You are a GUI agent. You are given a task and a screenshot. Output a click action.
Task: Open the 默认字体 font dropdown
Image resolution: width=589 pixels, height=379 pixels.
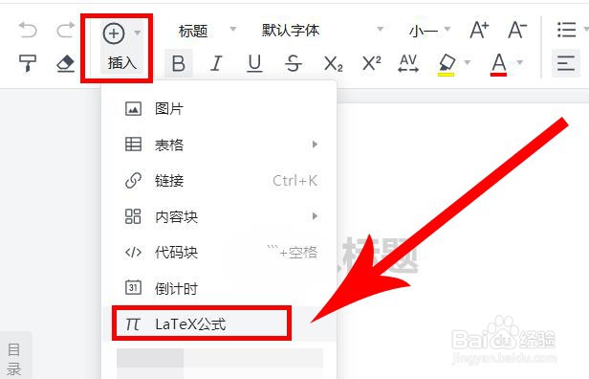pyautogui.click(x=322, y=30)
